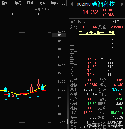Image resolution: width=125 pixels, height=129 pixels.
Task: Go to next stock with right arrow
Action: (x=122, y=4)
